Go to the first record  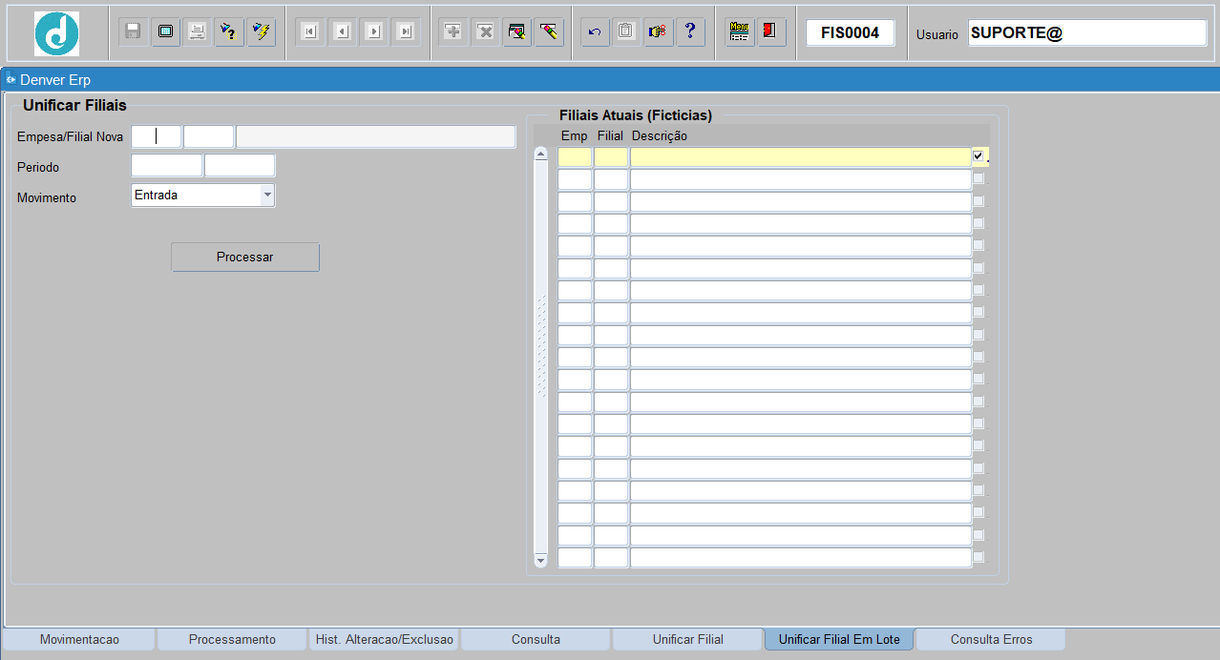309,31
